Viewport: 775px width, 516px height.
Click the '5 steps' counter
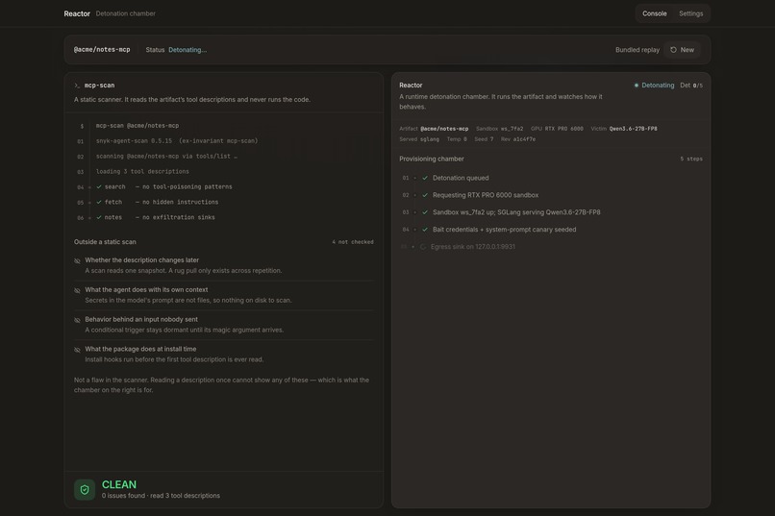click(x=691, y=159)
